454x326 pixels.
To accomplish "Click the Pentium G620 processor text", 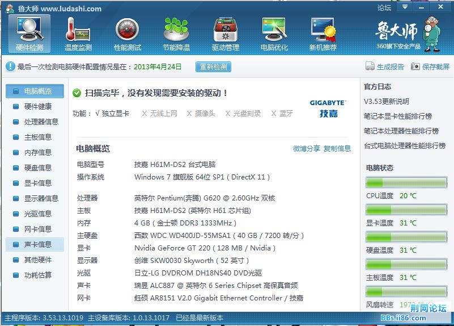I will click(x=205, y=198).
